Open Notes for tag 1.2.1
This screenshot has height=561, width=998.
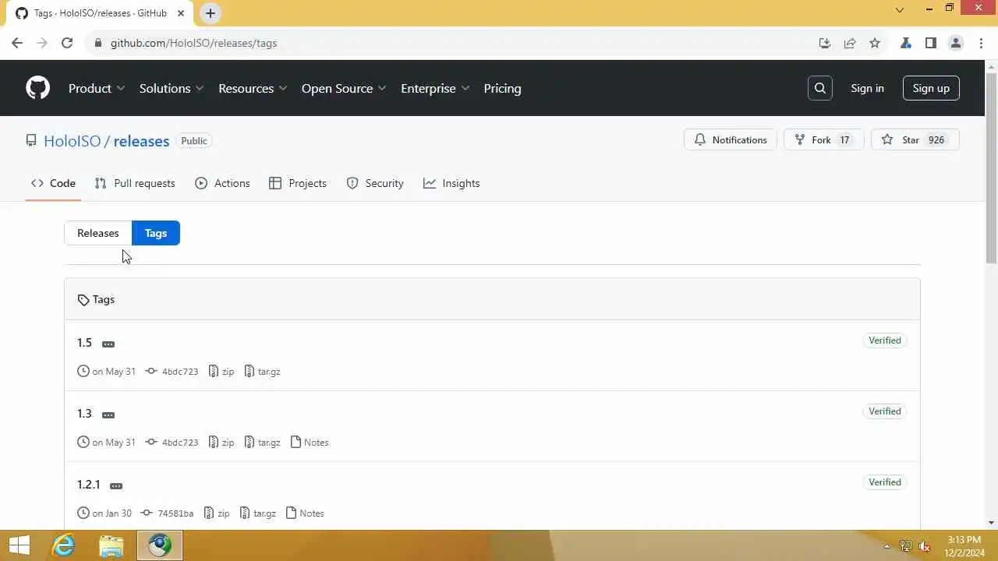(x=305, y=513)
